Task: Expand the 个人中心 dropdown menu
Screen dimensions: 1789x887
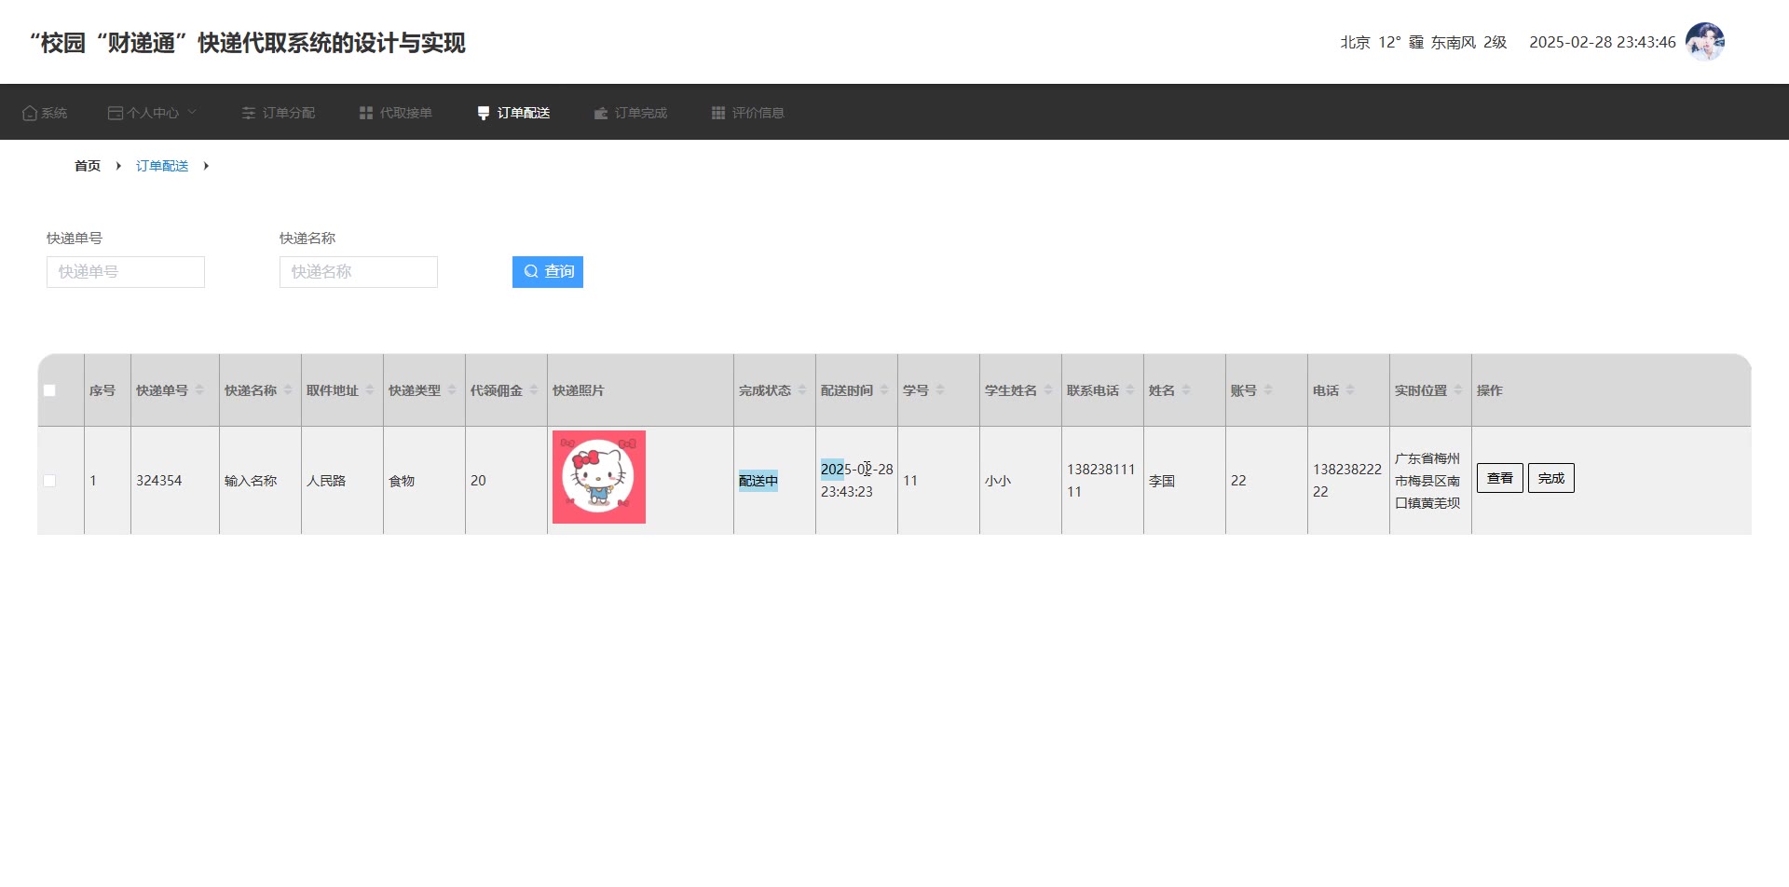Action: coord(153,113)
